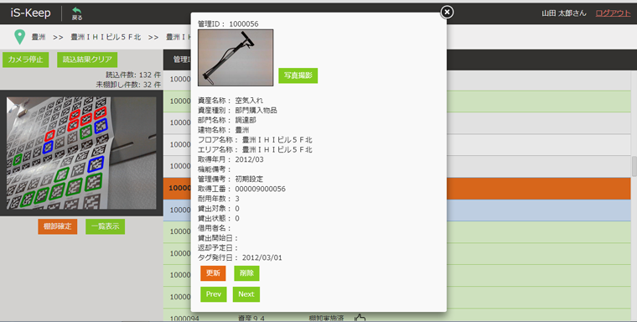Click the 一覧表示 button
The image size is (637, 322).
coord(106,226)
